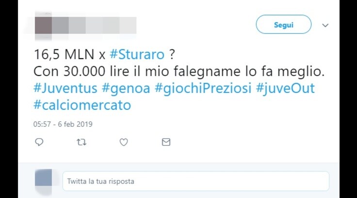
Task: Open the #Sturaro hashtag
Action: 137,55
